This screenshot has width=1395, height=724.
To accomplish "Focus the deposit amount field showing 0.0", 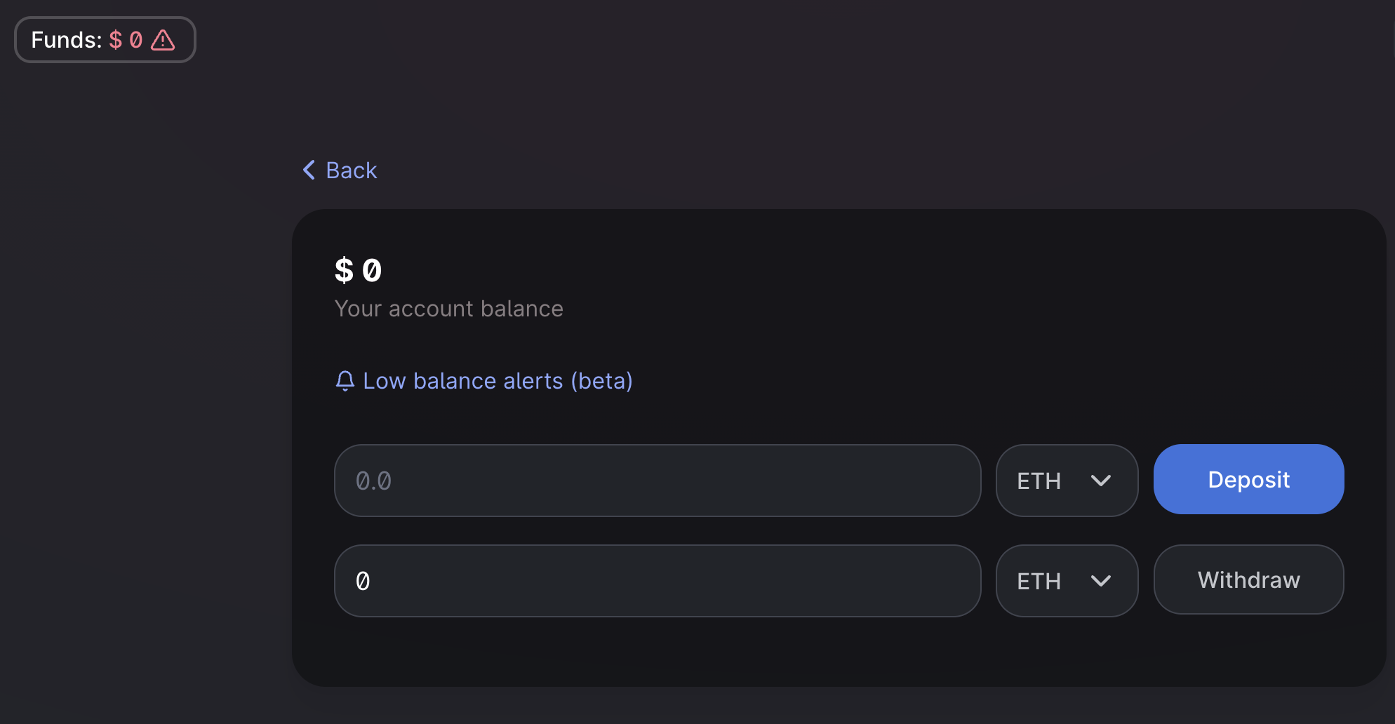I will coord(658,481).
